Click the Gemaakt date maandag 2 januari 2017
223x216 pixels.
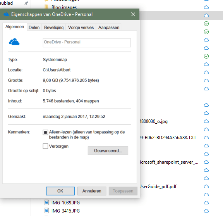[74, 117]
